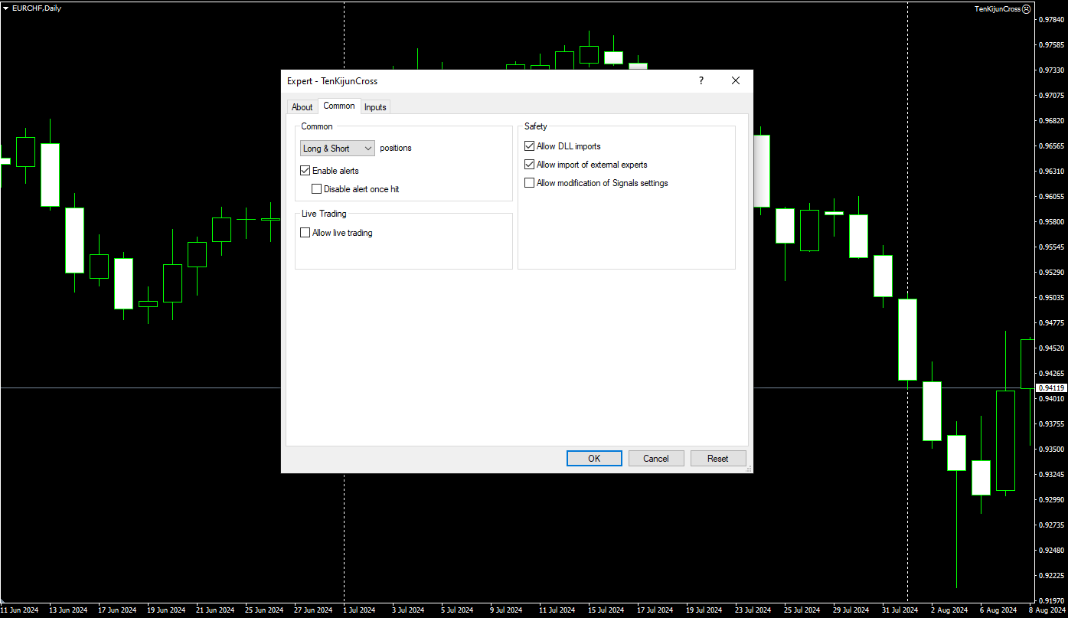Click the Reset button

tap(718, 459)
